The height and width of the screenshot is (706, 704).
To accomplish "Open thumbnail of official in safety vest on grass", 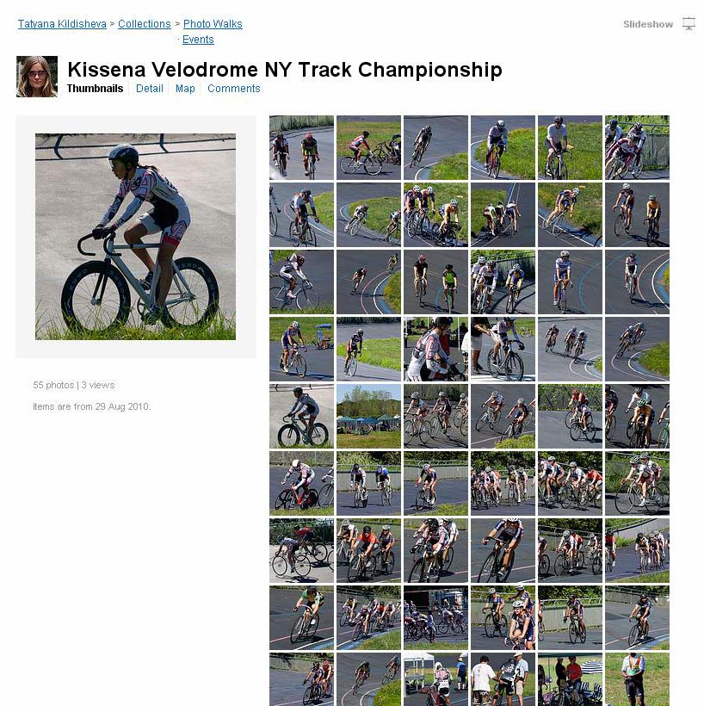I will [x=637, y=679].
